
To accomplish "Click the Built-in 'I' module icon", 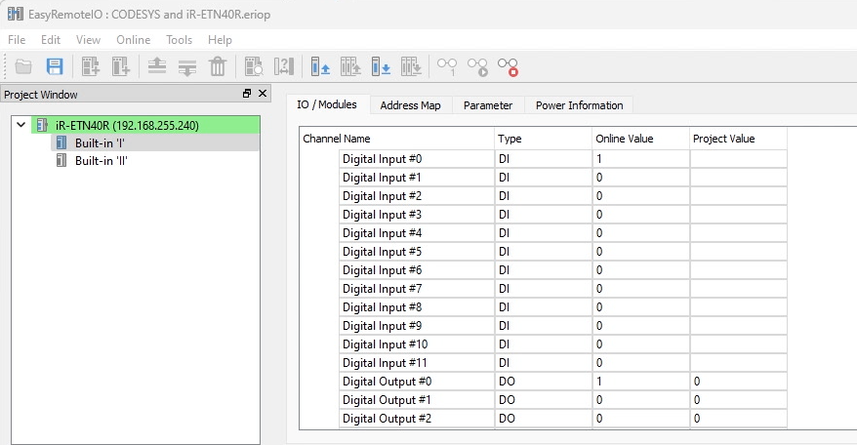I will [x=61, y=143].
